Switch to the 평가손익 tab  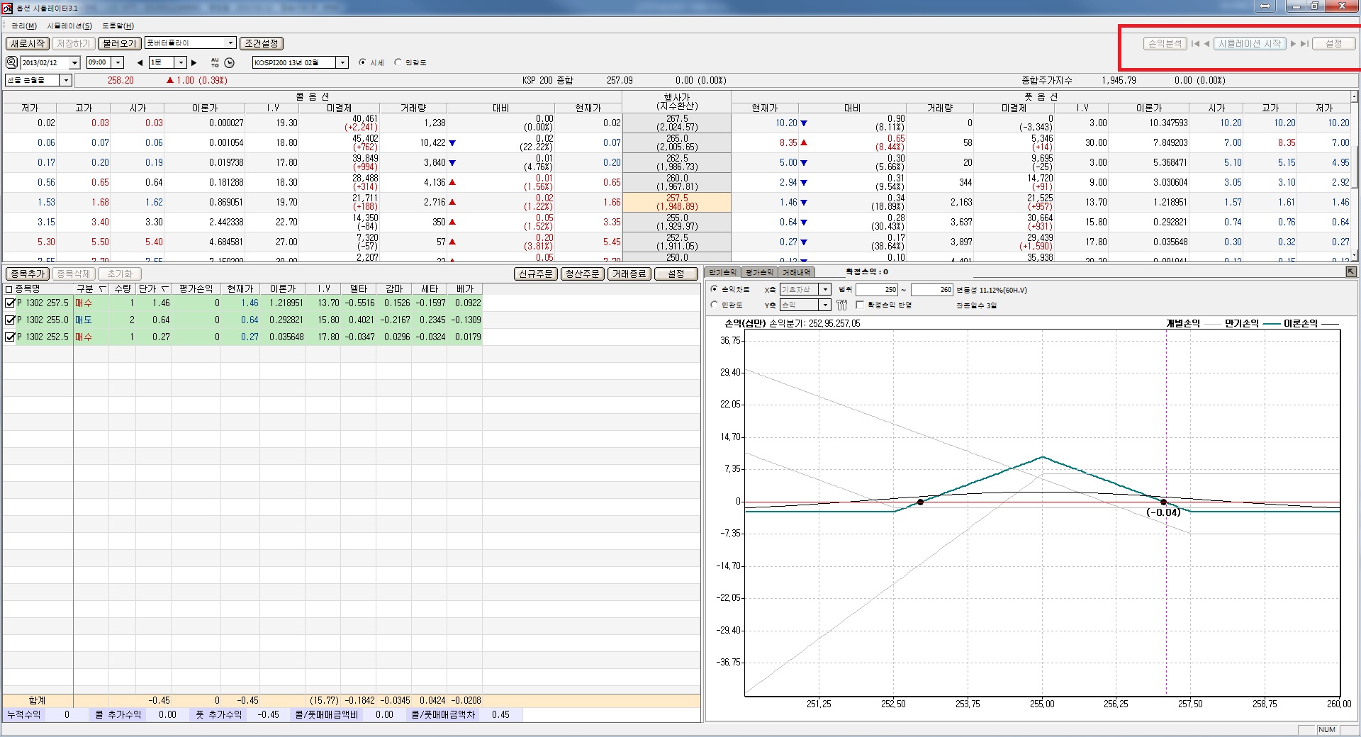[760, 272]
